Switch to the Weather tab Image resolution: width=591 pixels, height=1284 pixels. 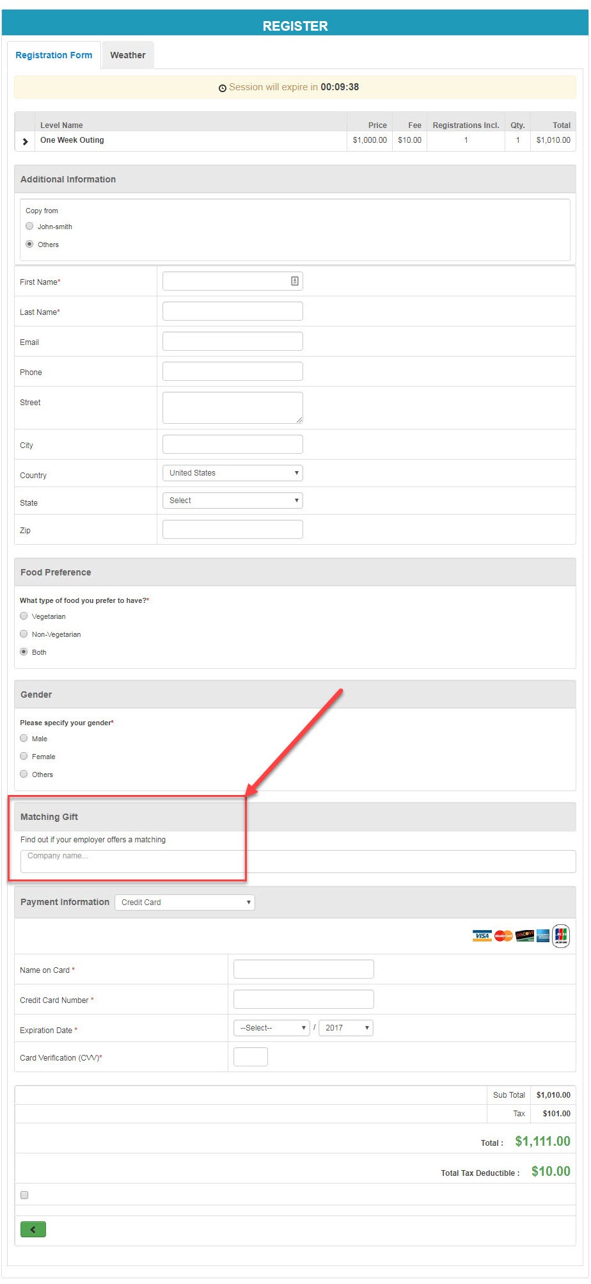[x=128, y=55]
